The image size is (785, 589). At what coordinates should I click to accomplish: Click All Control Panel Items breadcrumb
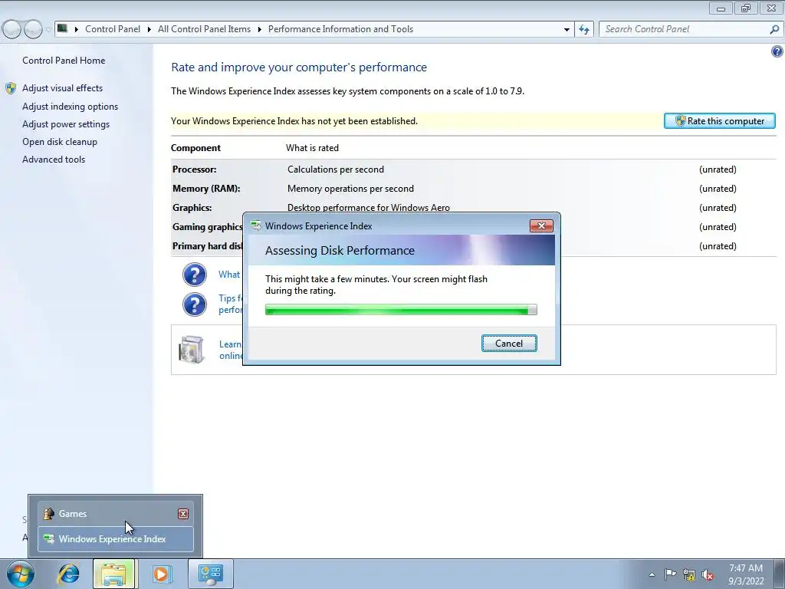204,29
